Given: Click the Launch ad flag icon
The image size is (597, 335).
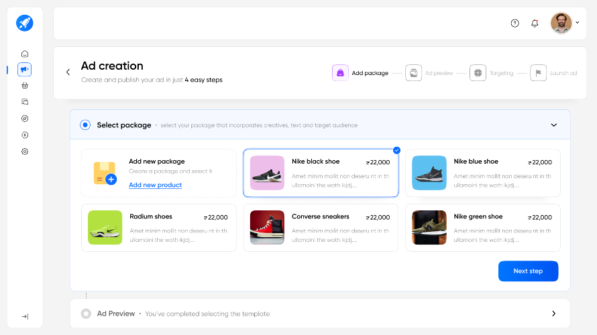Looking at the screenshot, I should click(x=539, y=72).
